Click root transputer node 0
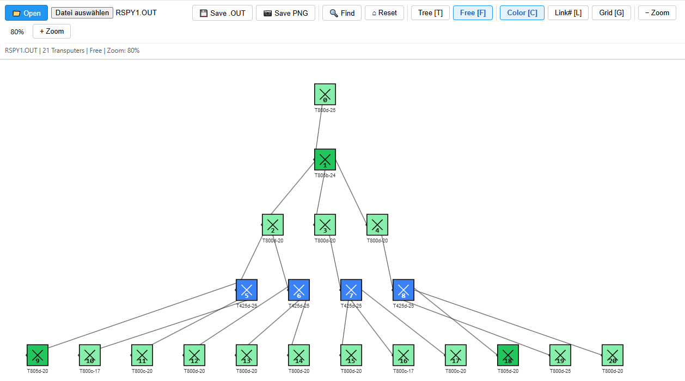The height and width of the screenshot is (381, 685). (325, 94)
